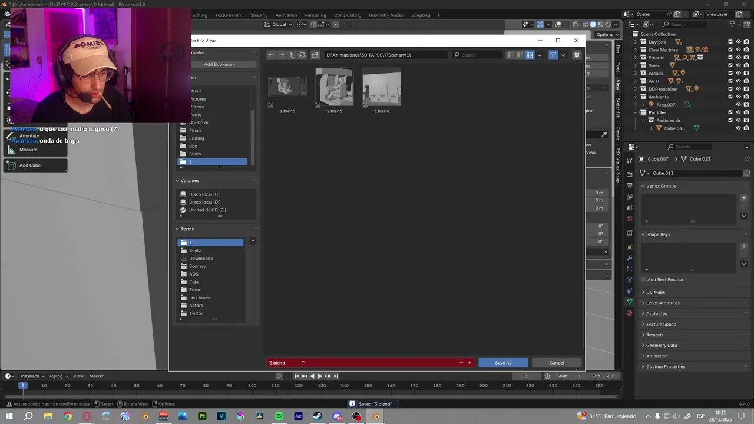Open Marker menu in timeline
Viewport: 754px width, 424px height.
pos(97,376)
